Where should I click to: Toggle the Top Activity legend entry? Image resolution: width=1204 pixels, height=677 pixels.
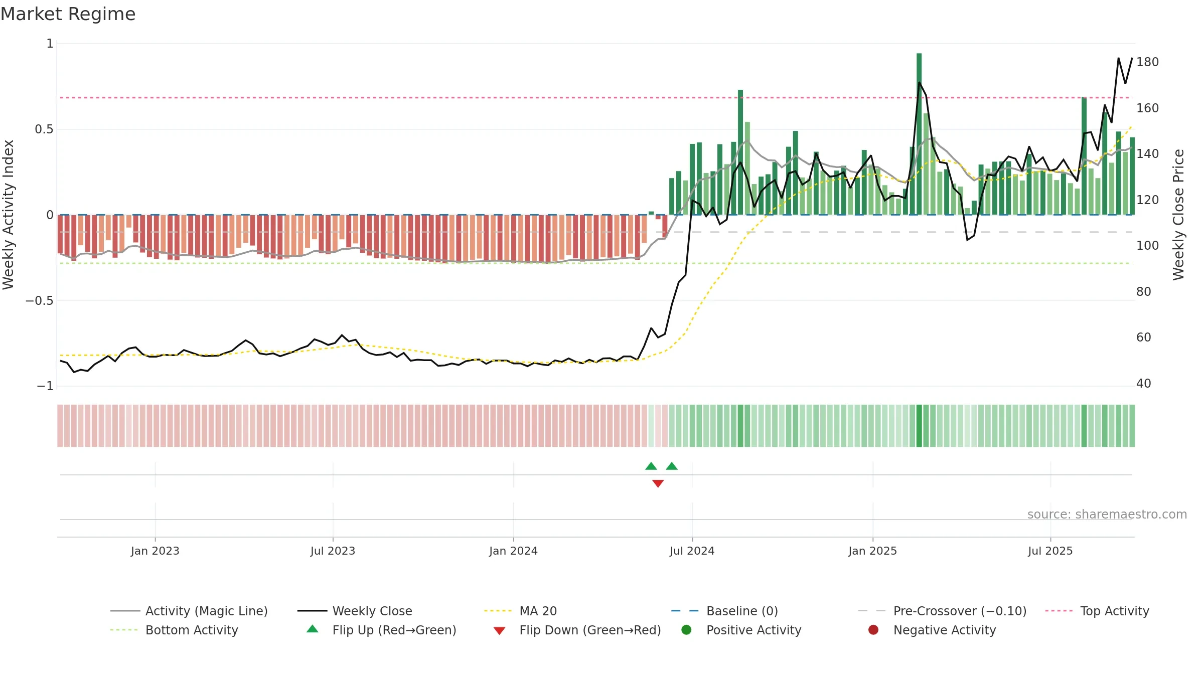(x=1097, y=611)
